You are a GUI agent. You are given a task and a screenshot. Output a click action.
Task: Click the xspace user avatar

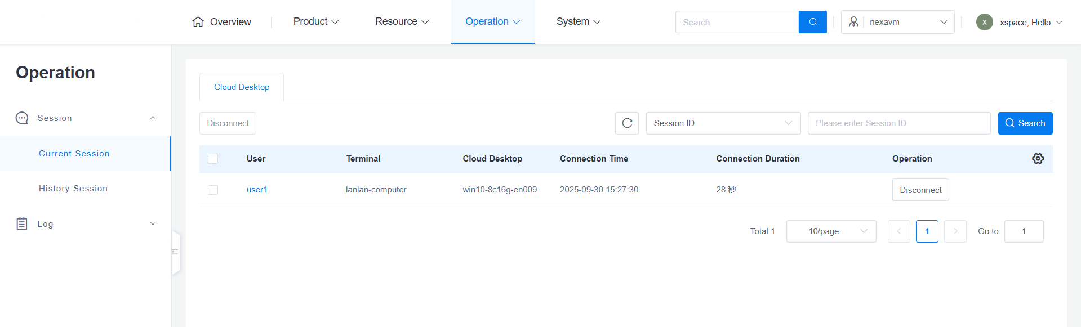coord(984,22)
